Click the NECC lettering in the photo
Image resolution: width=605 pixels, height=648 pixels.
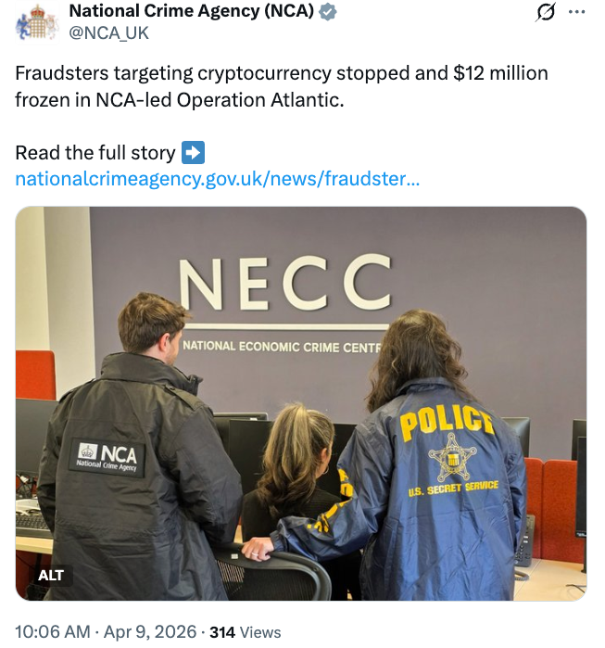tap(285, 283)
